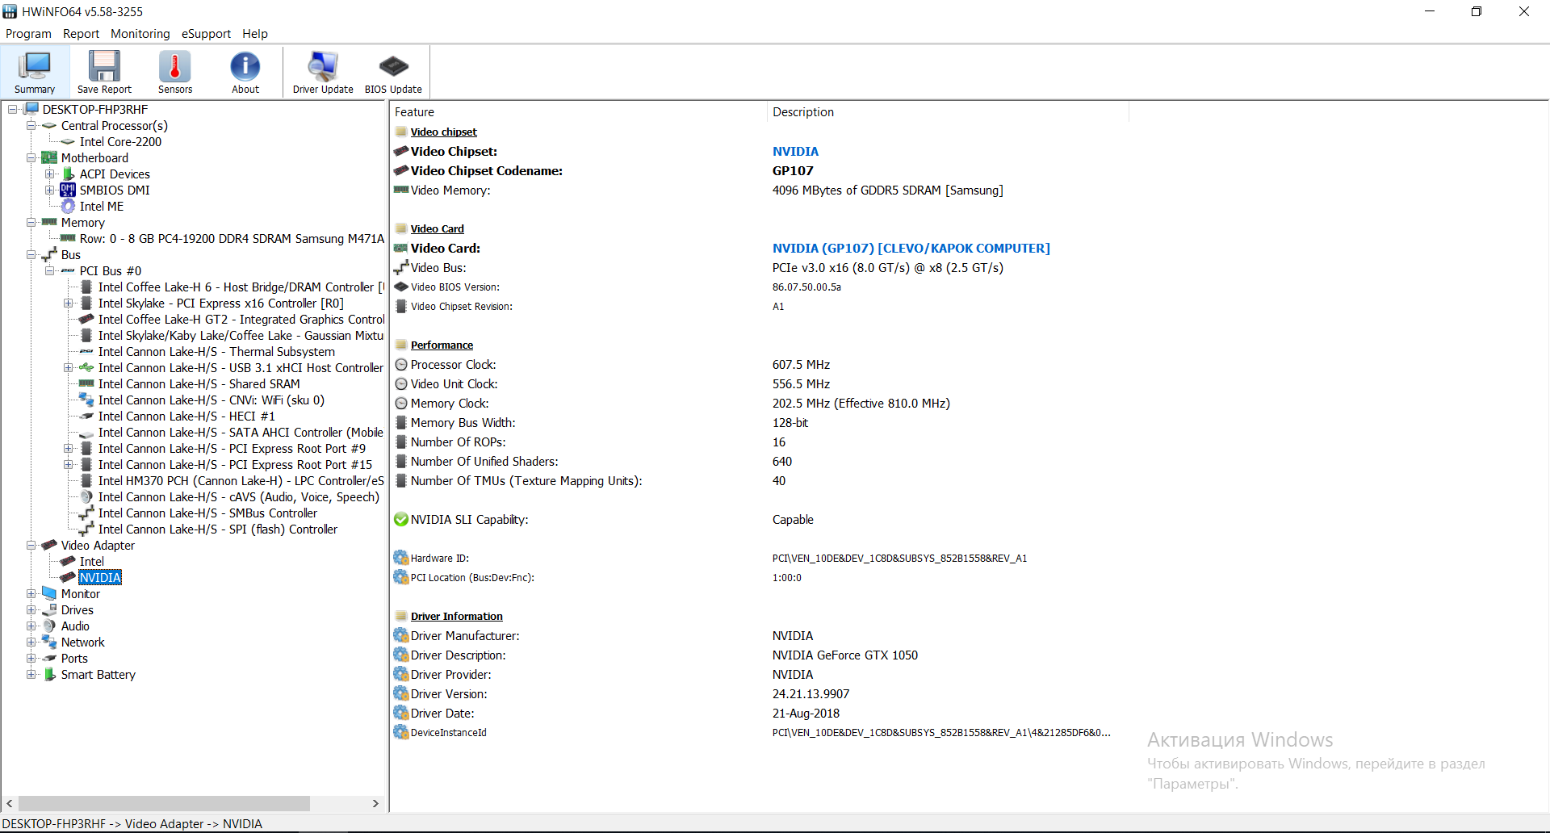Select Cannon Lake-H/S Thermal Subsystem entry
The image size is (1550, 833).
click(x=216, y=351)
